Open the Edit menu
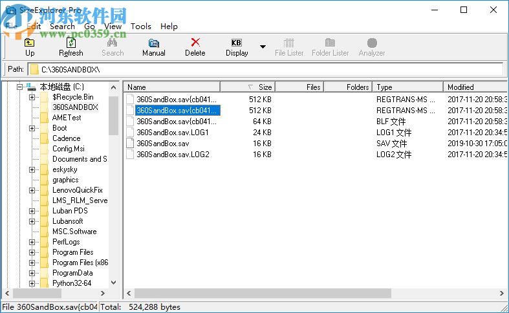 coord(34,27)
